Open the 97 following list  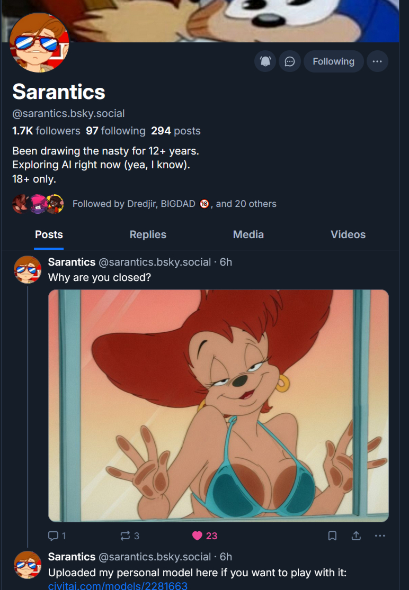(115, 131)
